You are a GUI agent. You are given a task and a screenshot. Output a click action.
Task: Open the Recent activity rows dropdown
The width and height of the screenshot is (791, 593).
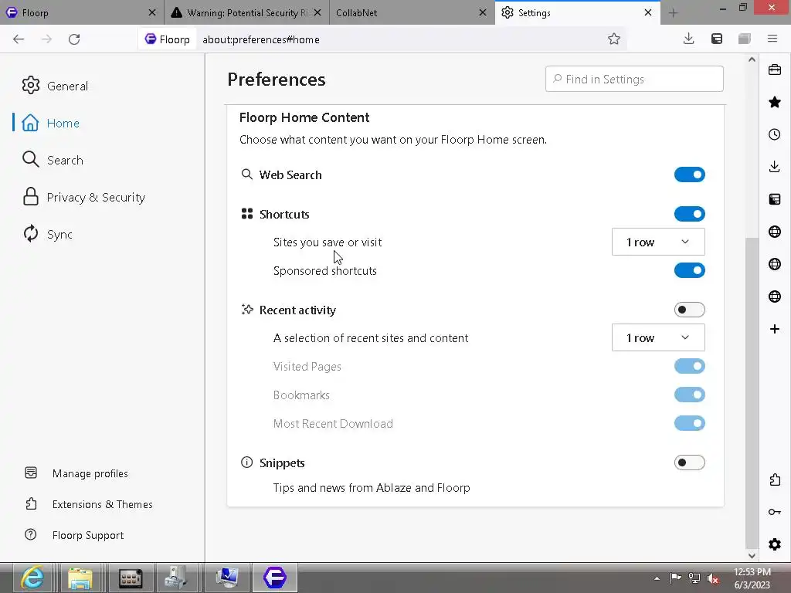(658, 338)
